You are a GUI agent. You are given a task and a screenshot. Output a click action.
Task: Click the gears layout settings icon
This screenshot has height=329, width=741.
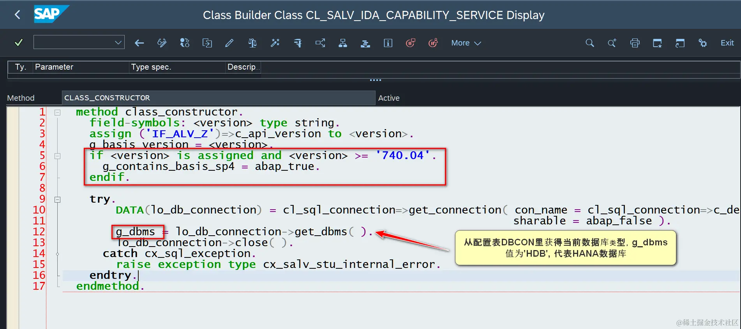tap(702, 43)
